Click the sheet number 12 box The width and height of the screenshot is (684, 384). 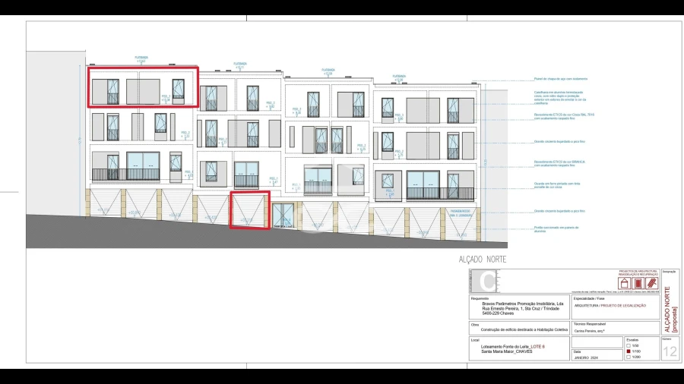(670, 351)
